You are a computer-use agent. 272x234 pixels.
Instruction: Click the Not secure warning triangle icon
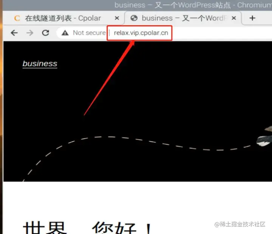65,33
